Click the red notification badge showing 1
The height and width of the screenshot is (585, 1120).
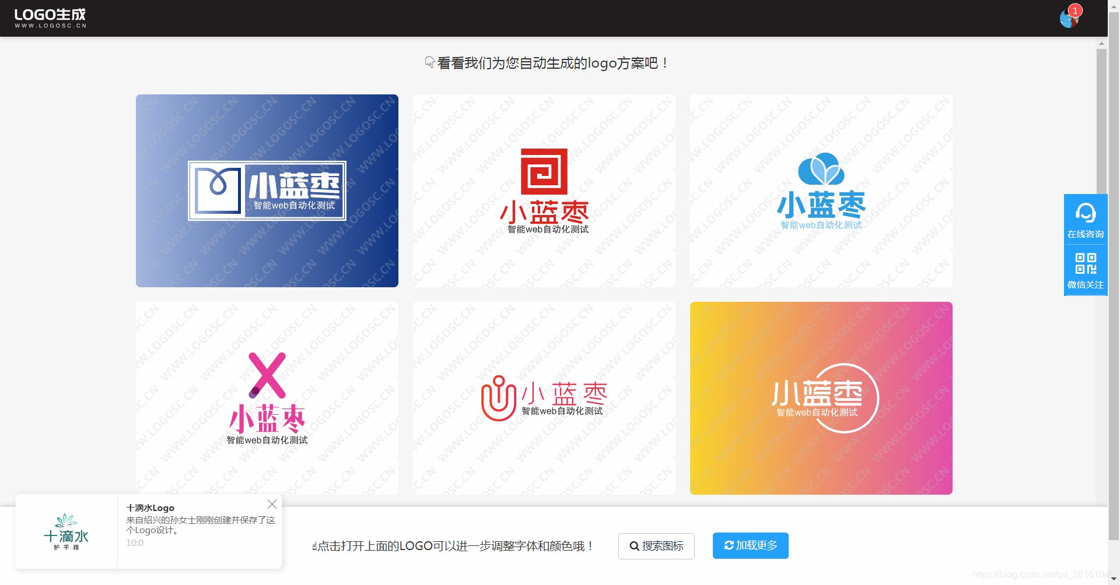1075,10
